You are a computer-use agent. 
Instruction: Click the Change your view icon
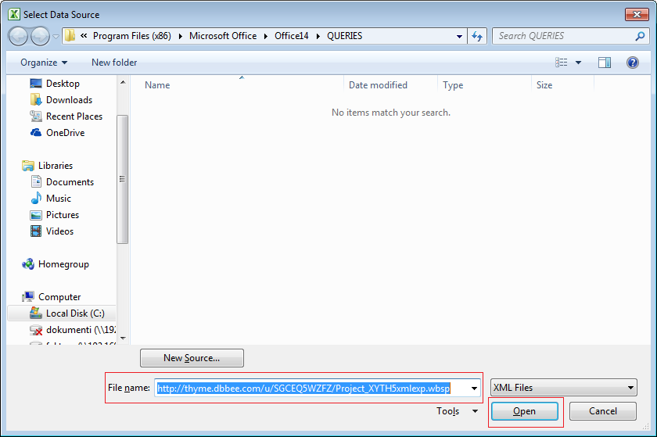point(562,63)
